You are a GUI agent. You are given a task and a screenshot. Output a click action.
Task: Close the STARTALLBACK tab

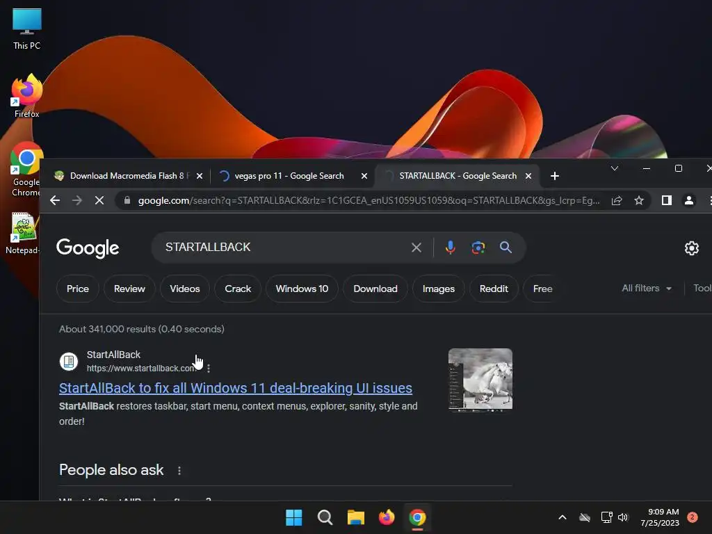click(528, 176)
